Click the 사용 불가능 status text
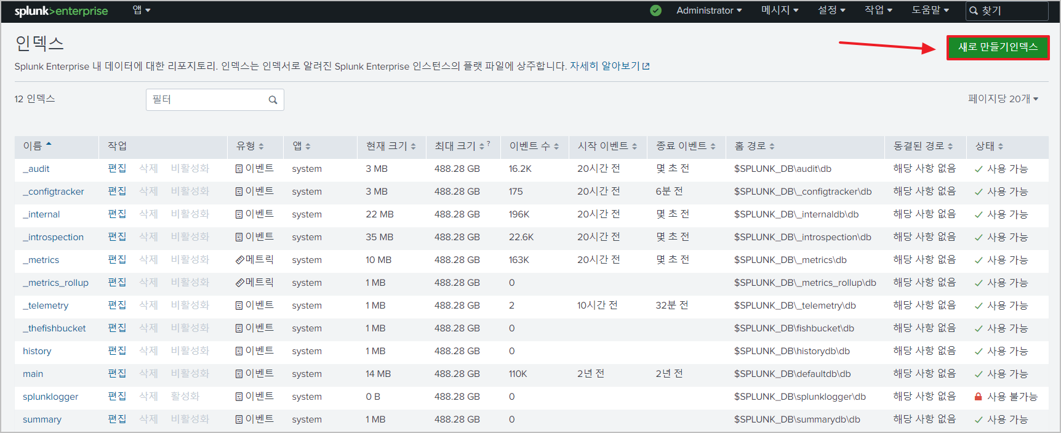 [x=1012, y=397]
